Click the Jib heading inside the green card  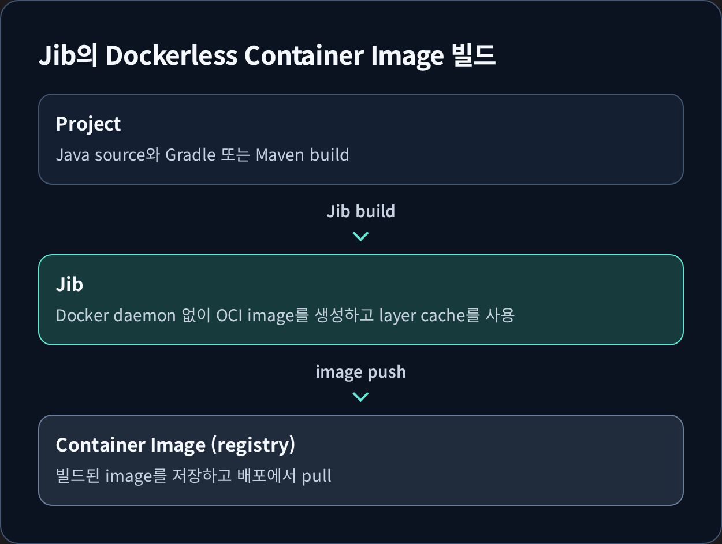[69, 284]
